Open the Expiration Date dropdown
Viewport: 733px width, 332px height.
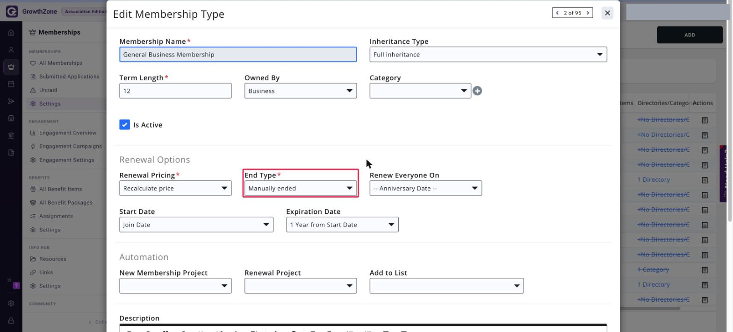tap(342, 225)
